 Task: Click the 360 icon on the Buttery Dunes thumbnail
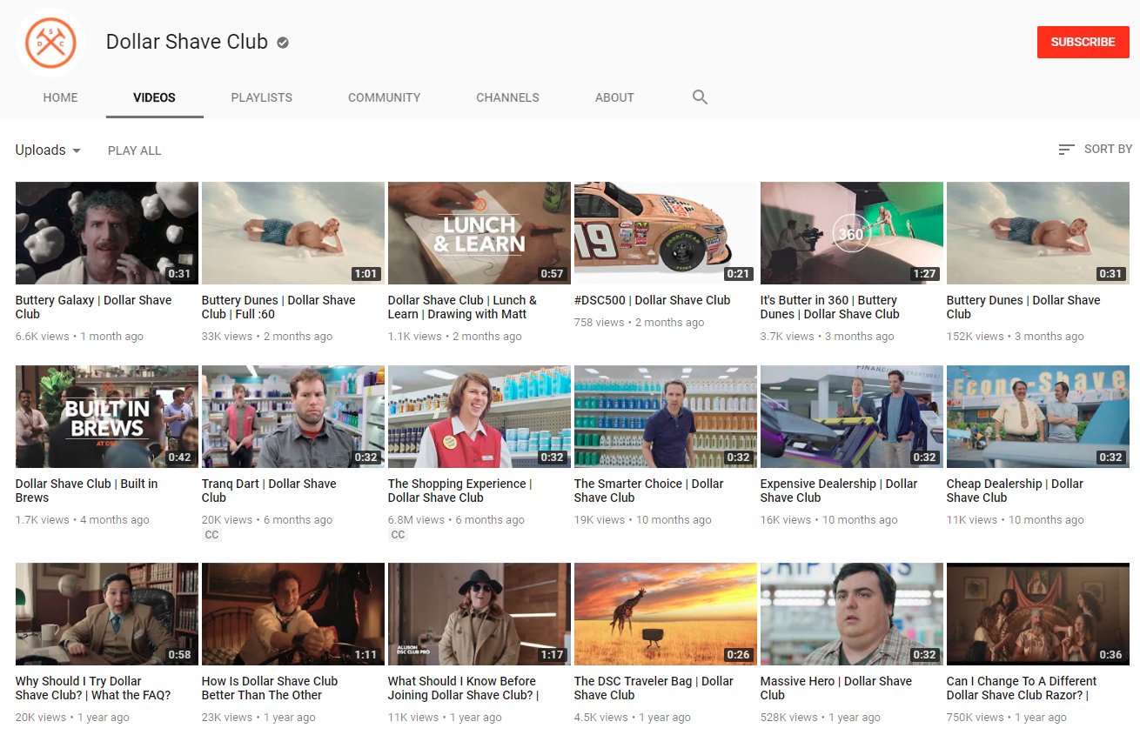tap(851, 233)
